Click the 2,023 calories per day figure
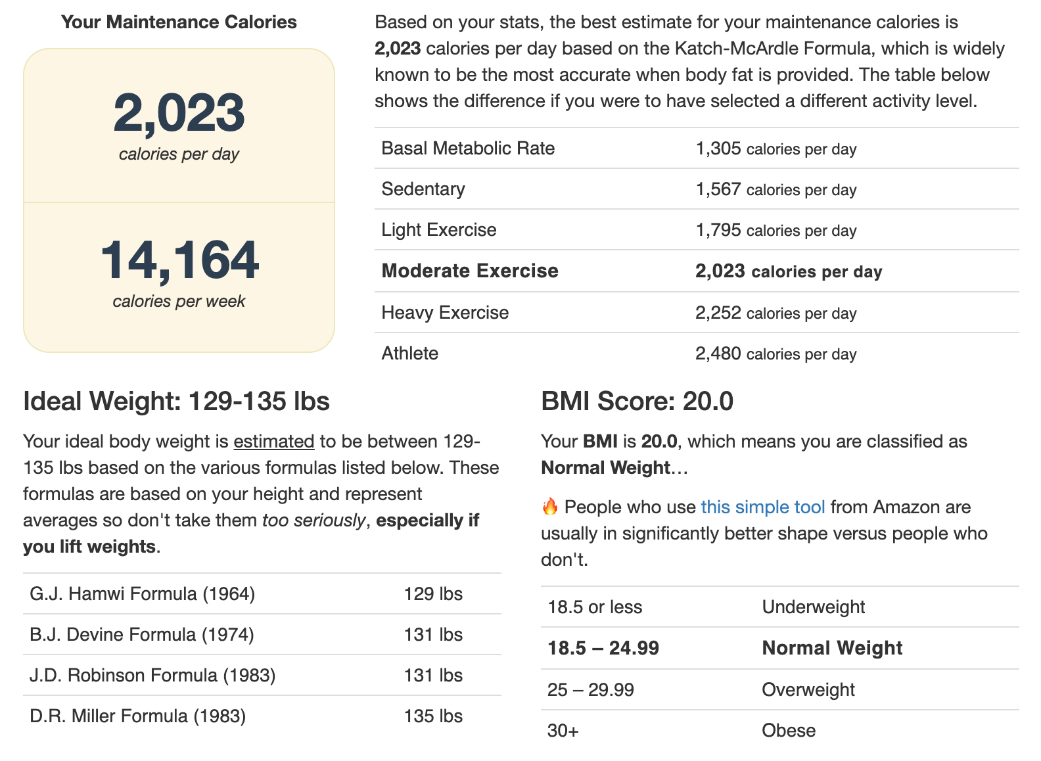Image resolution: width=1041 pixels, height=761 pixels. click(179, 113)
